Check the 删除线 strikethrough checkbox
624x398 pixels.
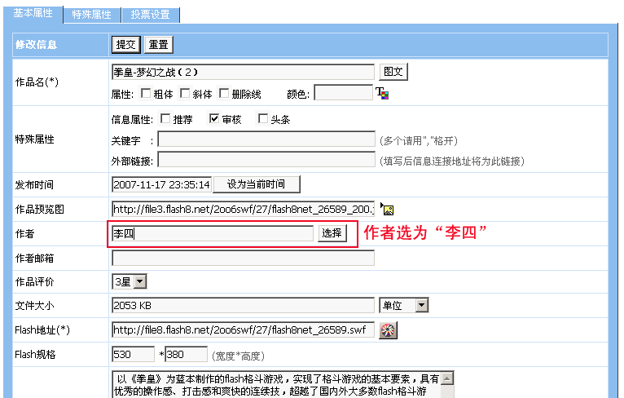(224, 94)
